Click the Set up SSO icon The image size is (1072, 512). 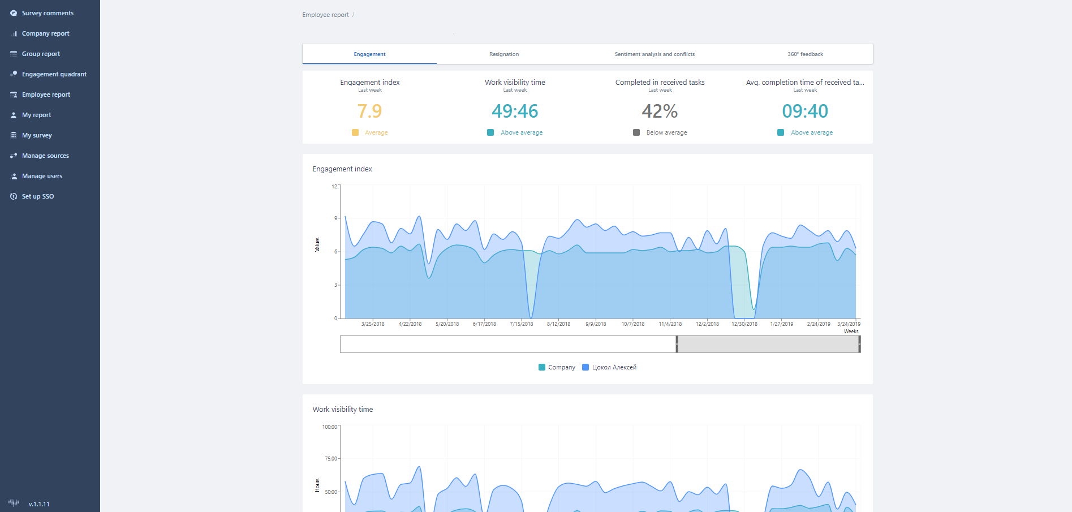click(14, 196)
